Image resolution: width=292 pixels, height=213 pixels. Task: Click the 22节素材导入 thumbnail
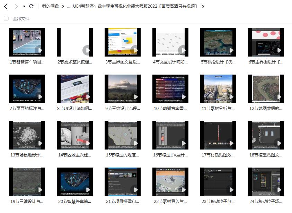pyautogui.click(x=170, y=181)
